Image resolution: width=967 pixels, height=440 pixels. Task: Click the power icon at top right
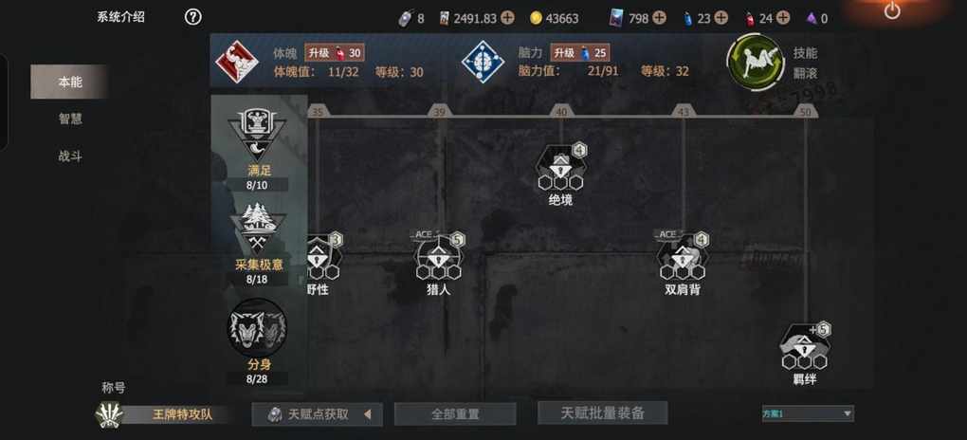tap(892, 11)
